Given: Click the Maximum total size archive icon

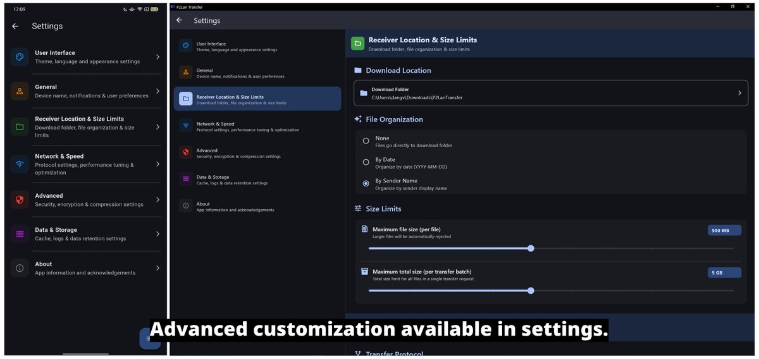Looking at the screenshot, I should (x=364, y=271).
